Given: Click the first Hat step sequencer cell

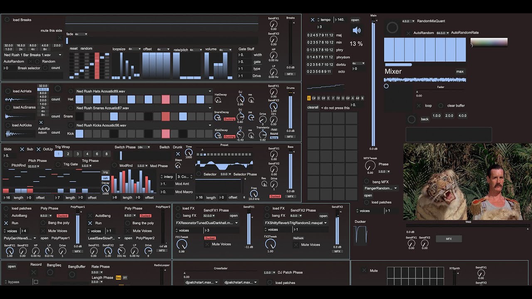Looking at the screenshot, I should tap(79, 99).
